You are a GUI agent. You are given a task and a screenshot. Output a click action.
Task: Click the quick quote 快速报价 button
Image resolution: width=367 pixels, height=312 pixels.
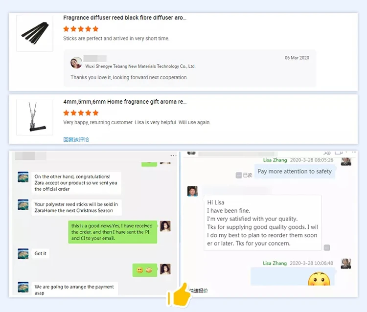tap(199, 290)
